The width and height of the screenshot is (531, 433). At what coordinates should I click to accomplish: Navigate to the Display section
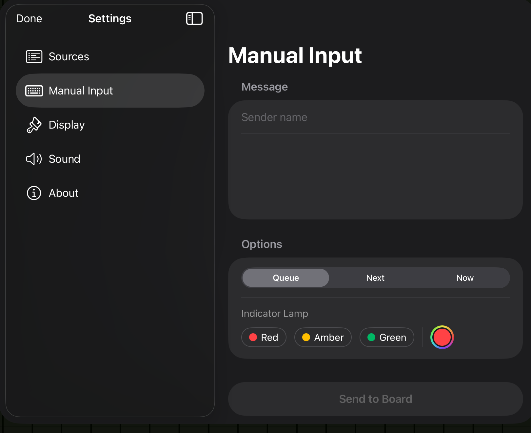(66, 125)
